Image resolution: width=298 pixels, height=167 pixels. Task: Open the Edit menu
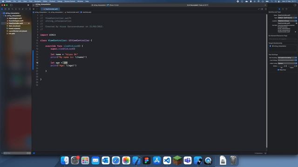click(20, 1)
